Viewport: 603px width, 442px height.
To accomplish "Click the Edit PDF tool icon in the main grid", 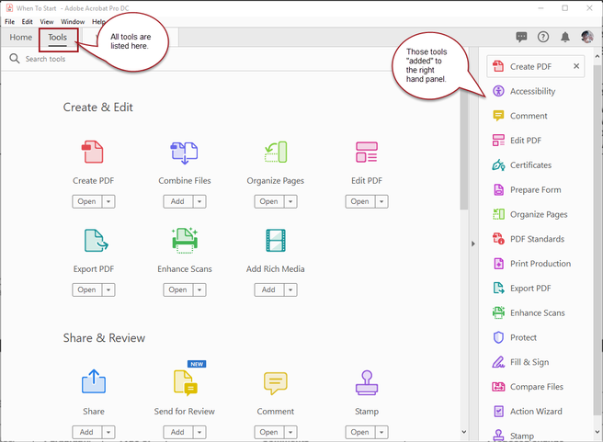I will (367, 152).
